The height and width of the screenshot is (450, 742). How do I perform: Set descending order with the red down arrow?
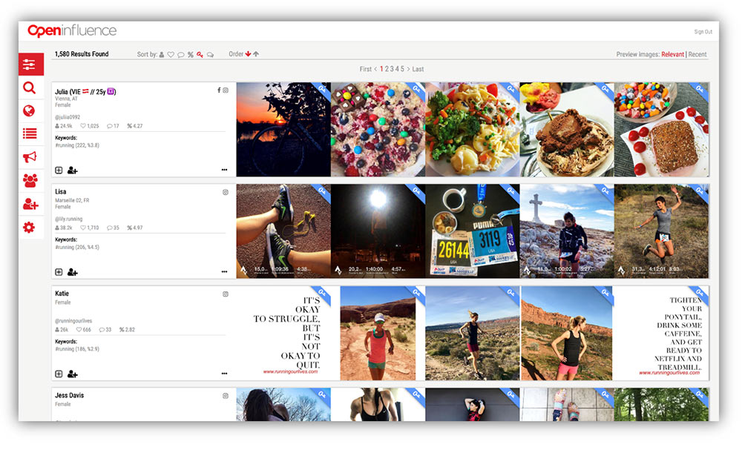click(248, 54)
